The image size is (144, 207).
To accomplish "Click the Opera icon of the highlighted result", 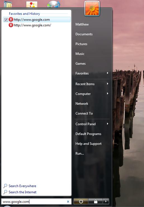I will (x=11, y=19).
